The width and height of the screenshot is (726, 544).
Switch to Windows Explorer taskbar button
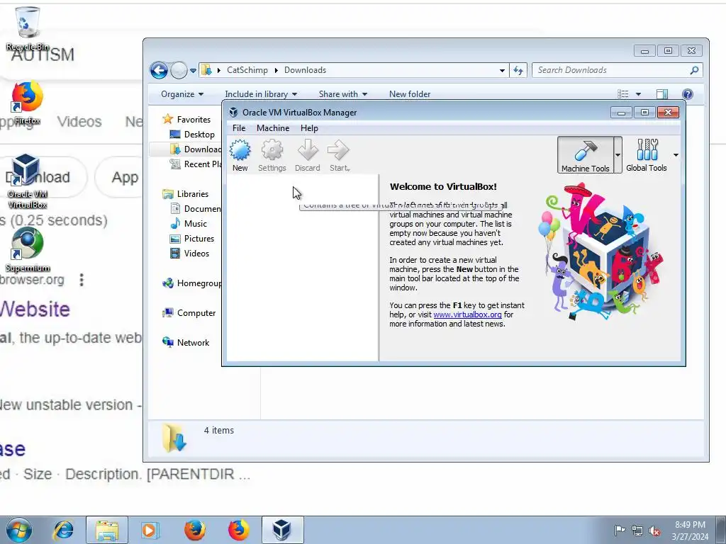107,530
